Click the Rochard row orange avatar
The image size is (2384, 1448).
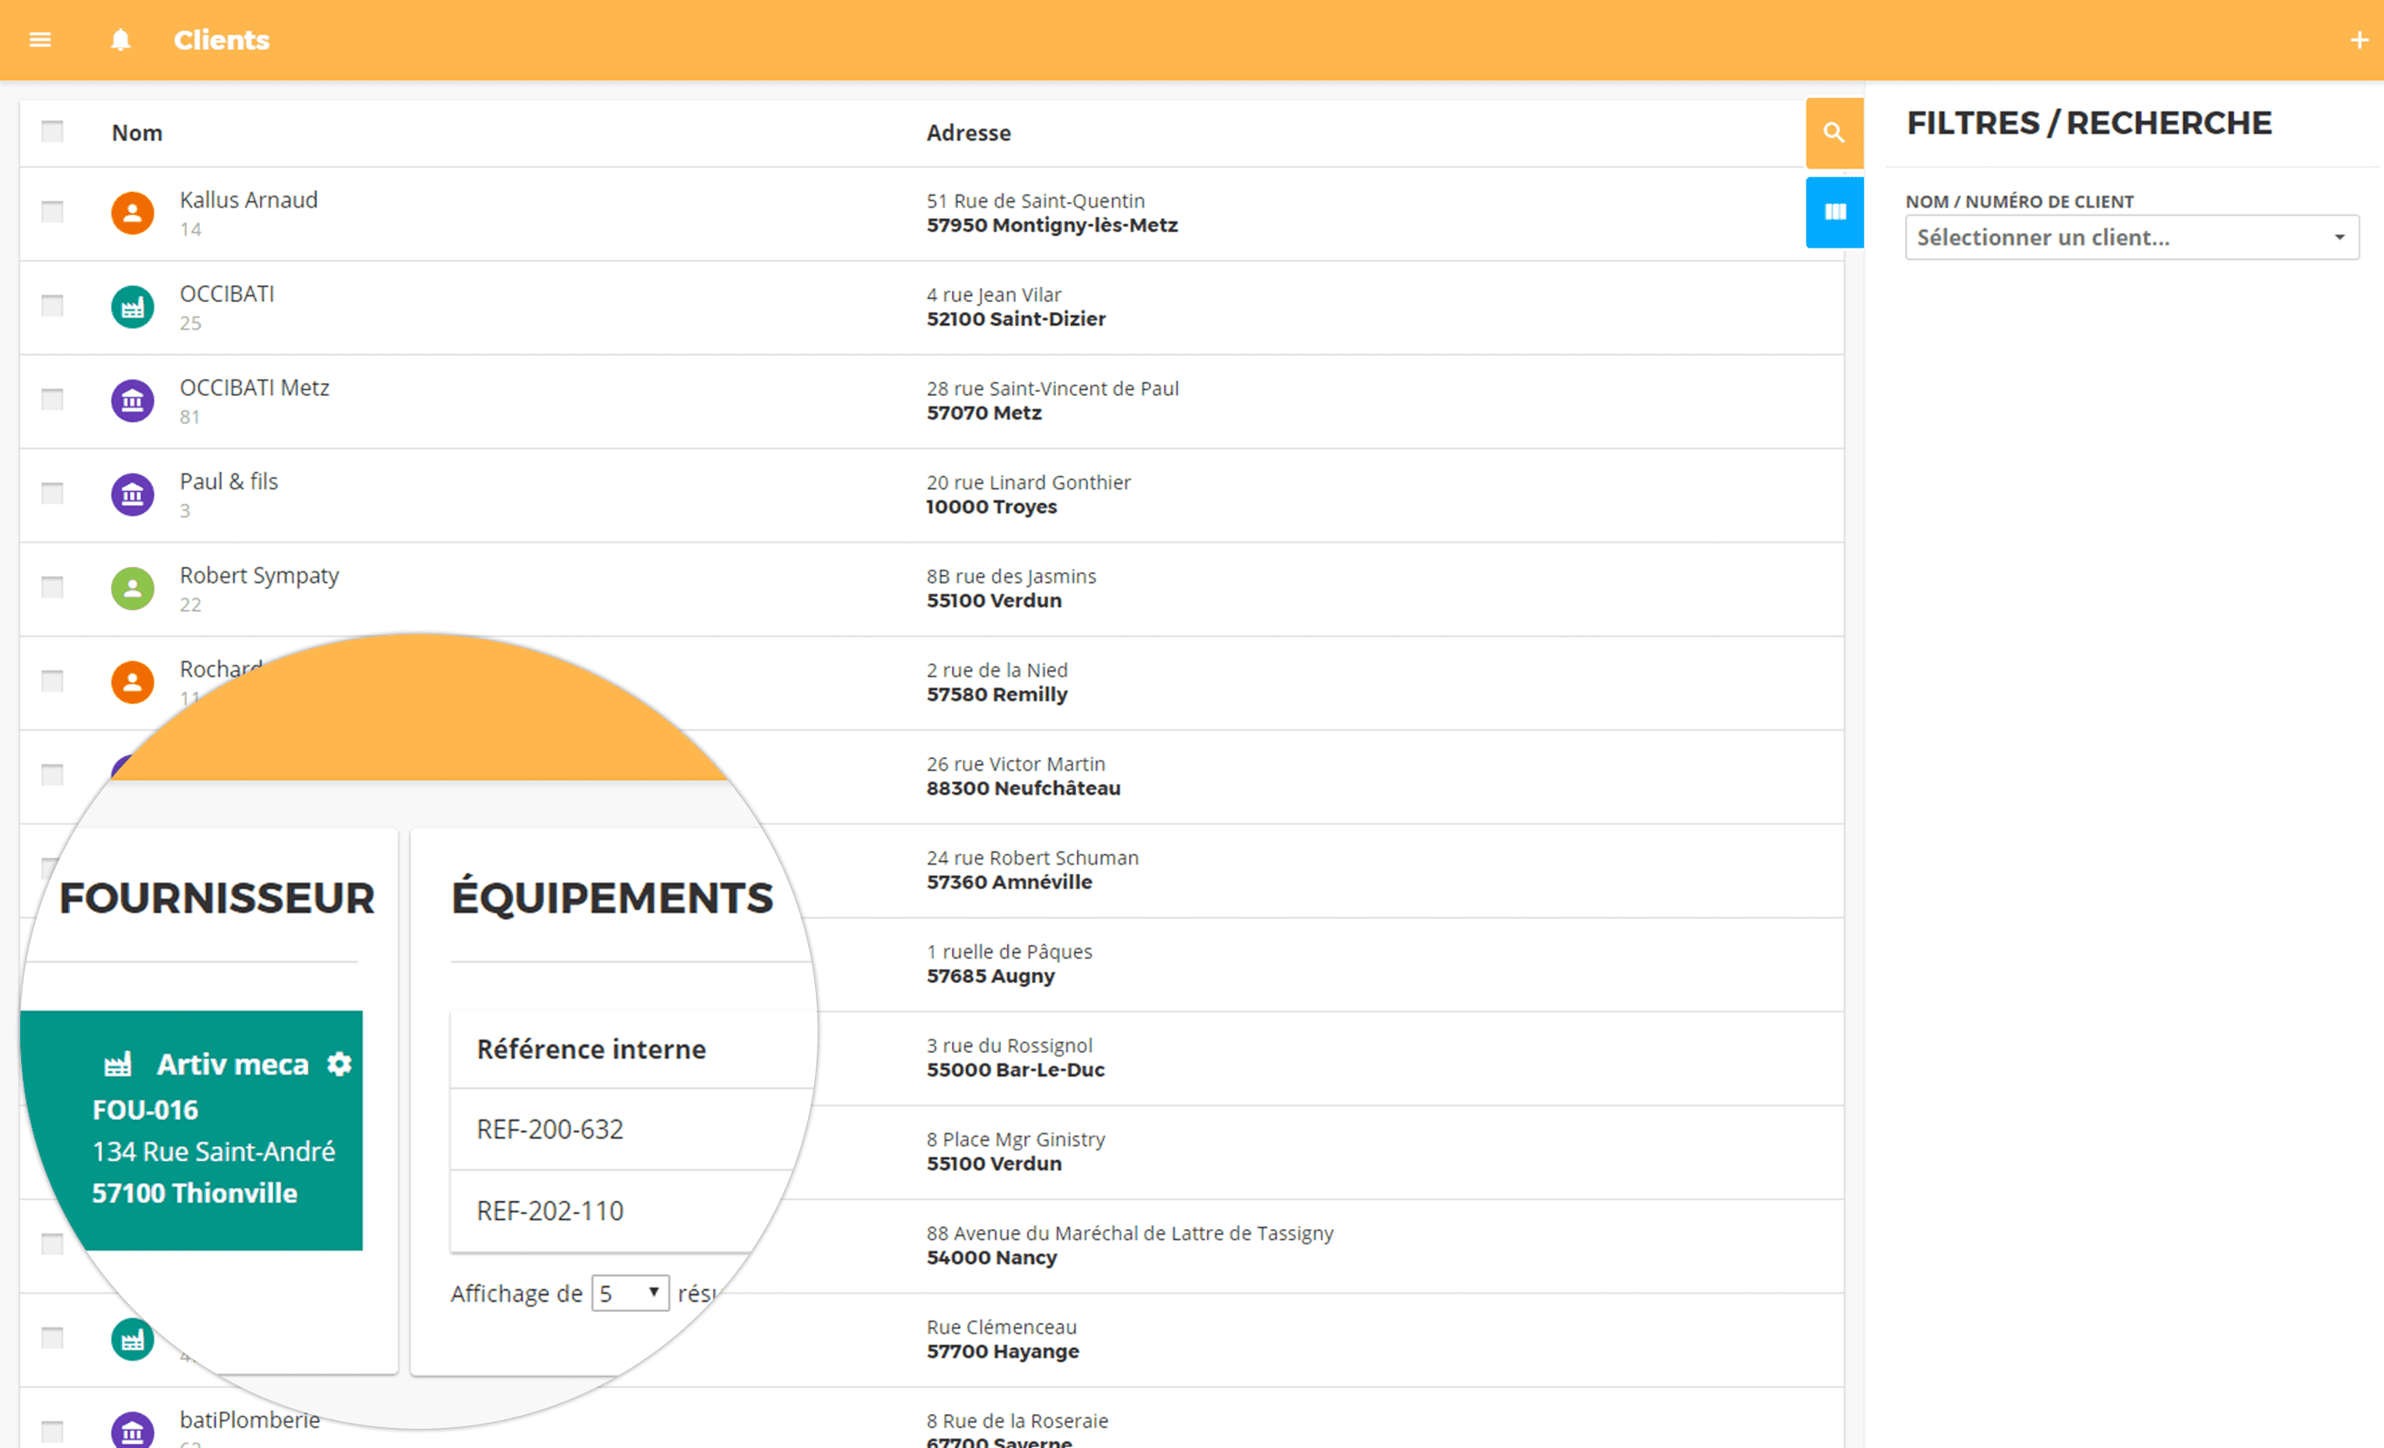[133, 682]
